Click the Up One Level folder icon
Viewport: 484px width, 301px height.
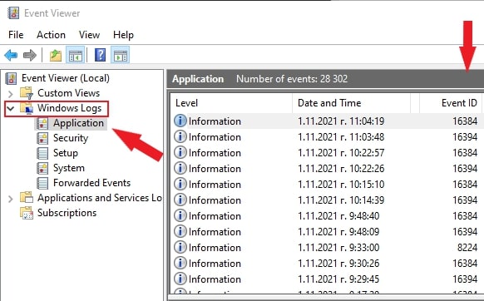pos(56,56)
